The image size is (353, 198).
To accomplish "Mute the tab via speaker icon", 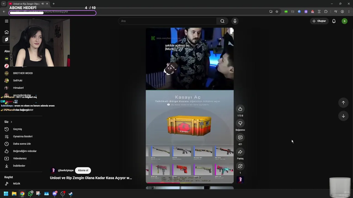I will pyautogui.click(x=42, y=4).
